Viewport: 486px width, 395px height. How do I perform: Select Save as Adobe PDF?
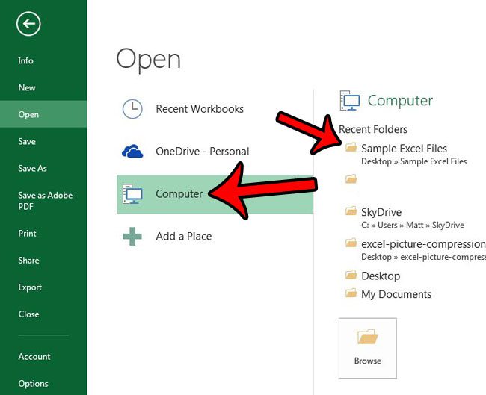(x=45, y=201)
